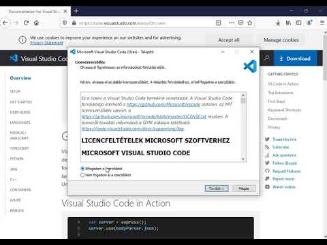Open Report issues link

point(283,179)
